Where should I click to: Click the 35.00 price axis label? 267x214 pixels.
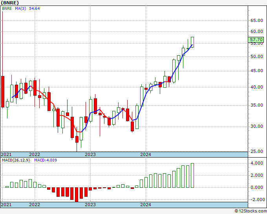pos(257,105)
